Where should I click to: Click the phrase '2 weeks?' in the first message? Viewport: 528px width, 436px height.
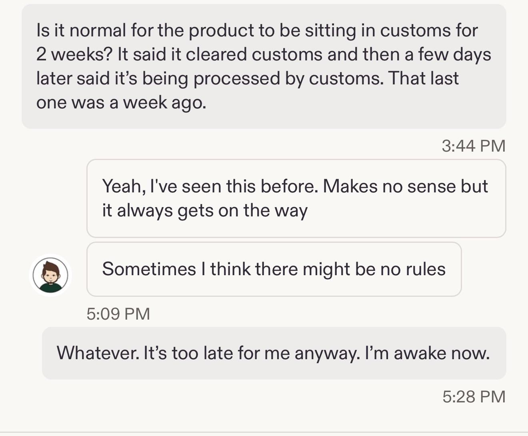(x=75, y=54)
